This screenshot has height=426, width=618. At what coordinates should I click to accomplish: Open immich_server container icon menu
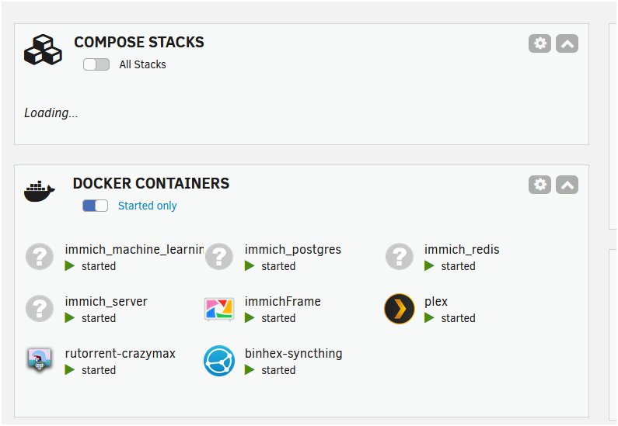click(x=40, y=308)
